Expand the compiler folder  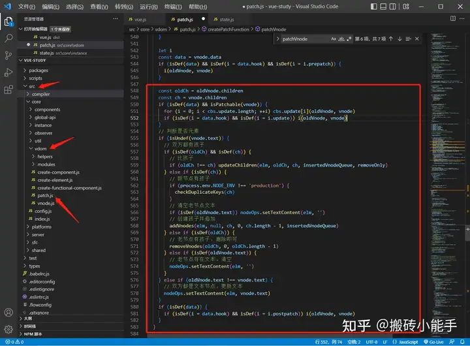(40, 94)
